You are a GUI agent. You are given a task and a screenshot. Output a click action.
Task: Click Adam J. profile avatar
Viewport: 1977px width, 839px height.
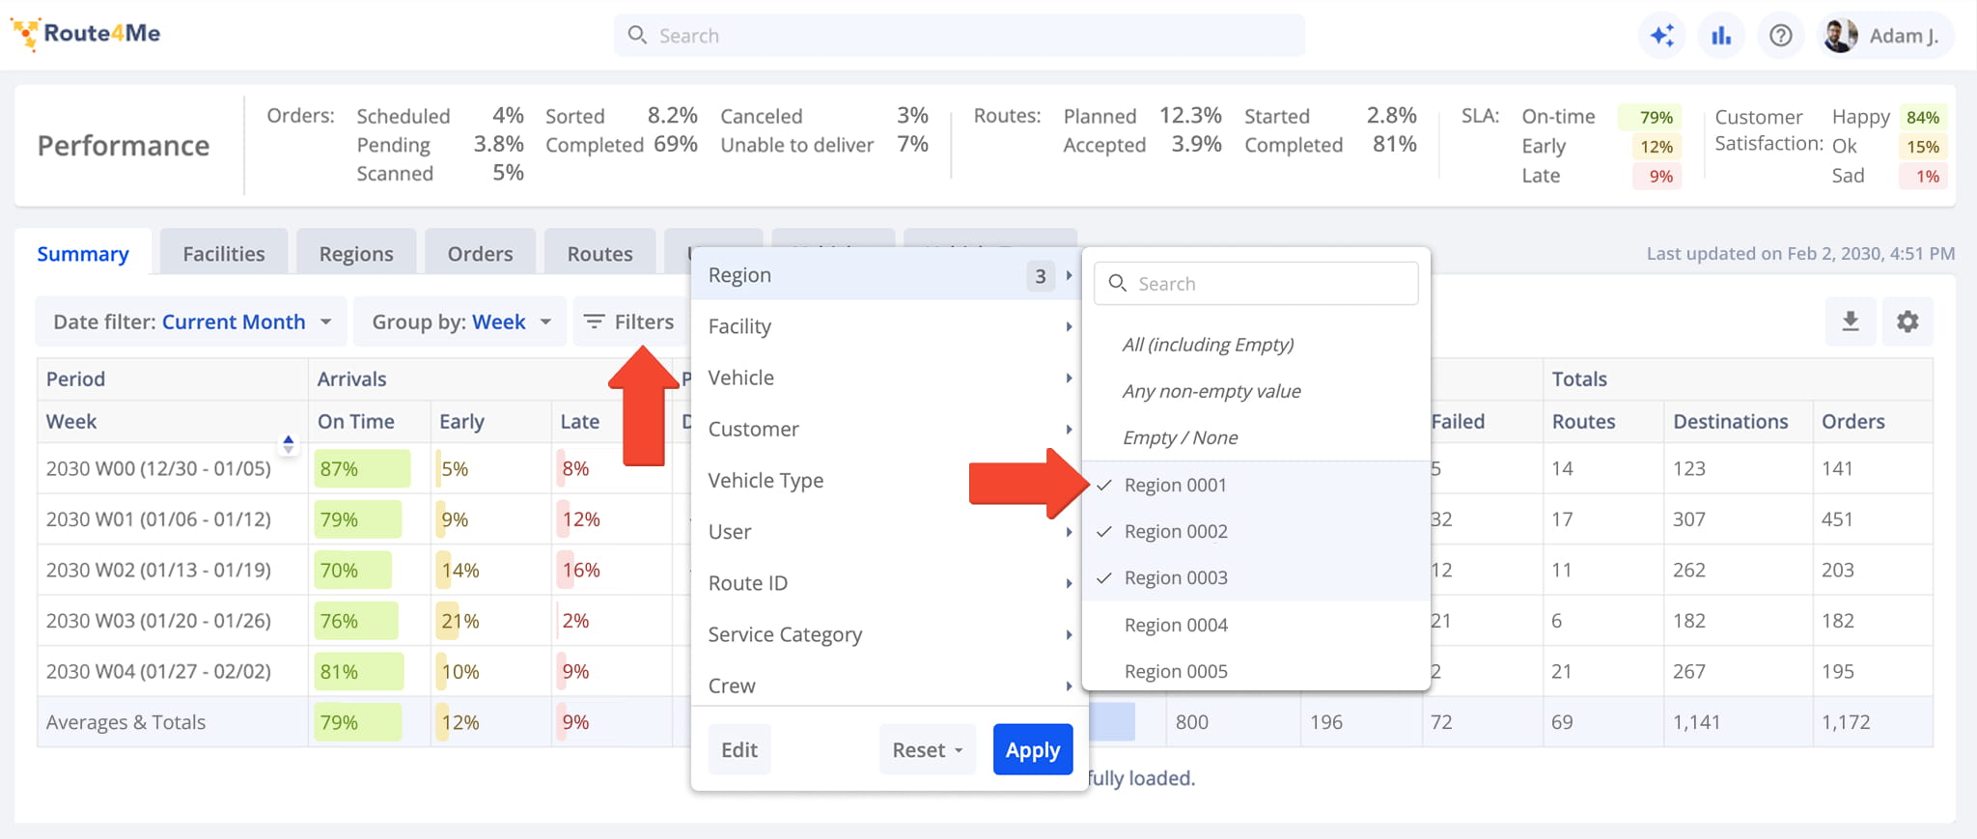click(1841, 36)
